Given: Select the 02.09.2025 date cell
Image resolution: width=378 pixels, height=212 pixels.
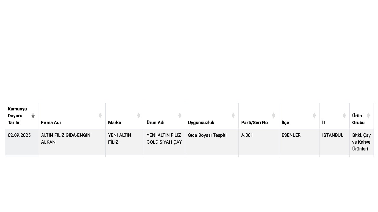Looking at the screenshot, I should click(x=19, y=135).
